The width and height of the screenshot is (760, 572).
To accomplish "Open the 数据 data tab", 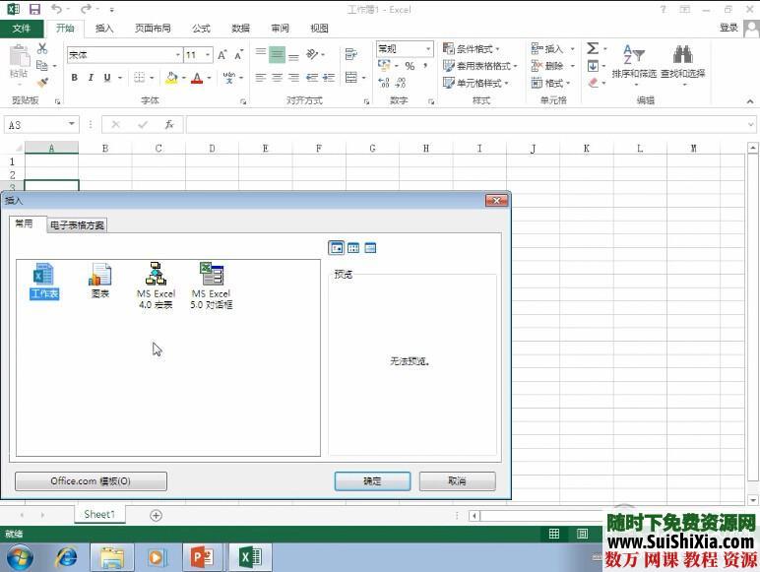I will [240, 29].
